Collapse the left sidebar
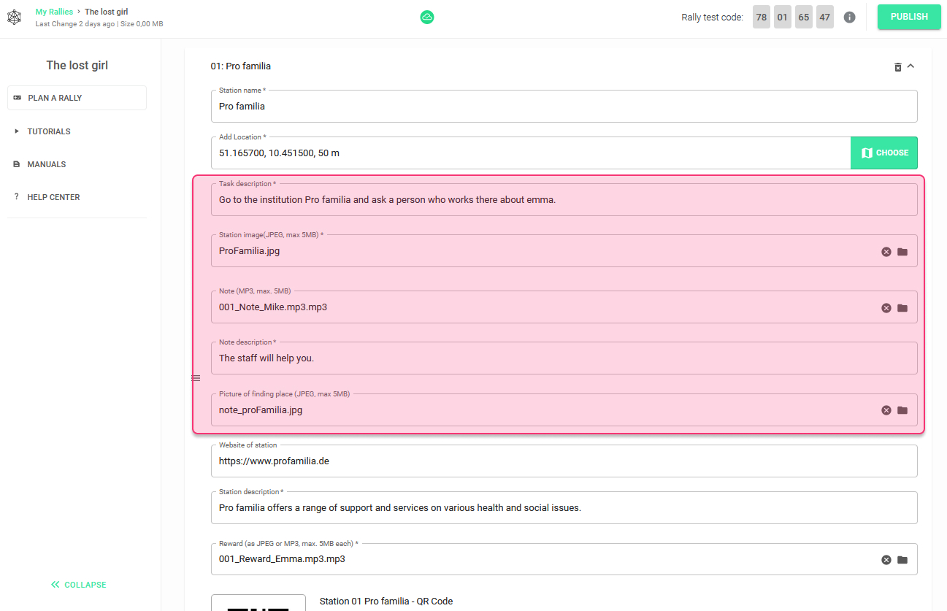The height and width of the screenshot is (611, 947). pyautogui.click(x=78, y=585)
